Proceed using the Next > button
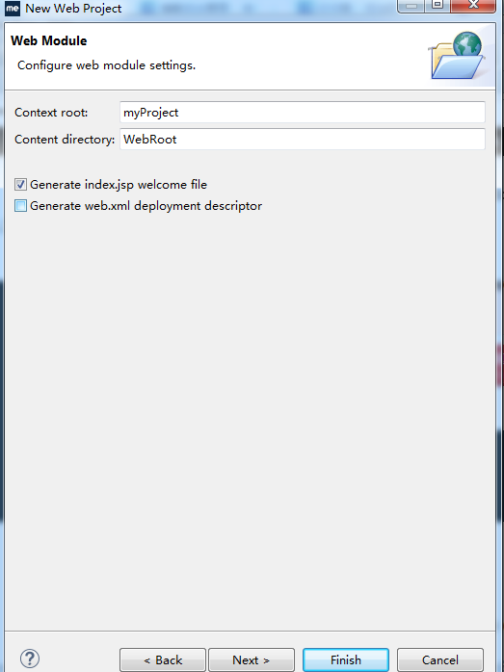 [x=252, y=660]
